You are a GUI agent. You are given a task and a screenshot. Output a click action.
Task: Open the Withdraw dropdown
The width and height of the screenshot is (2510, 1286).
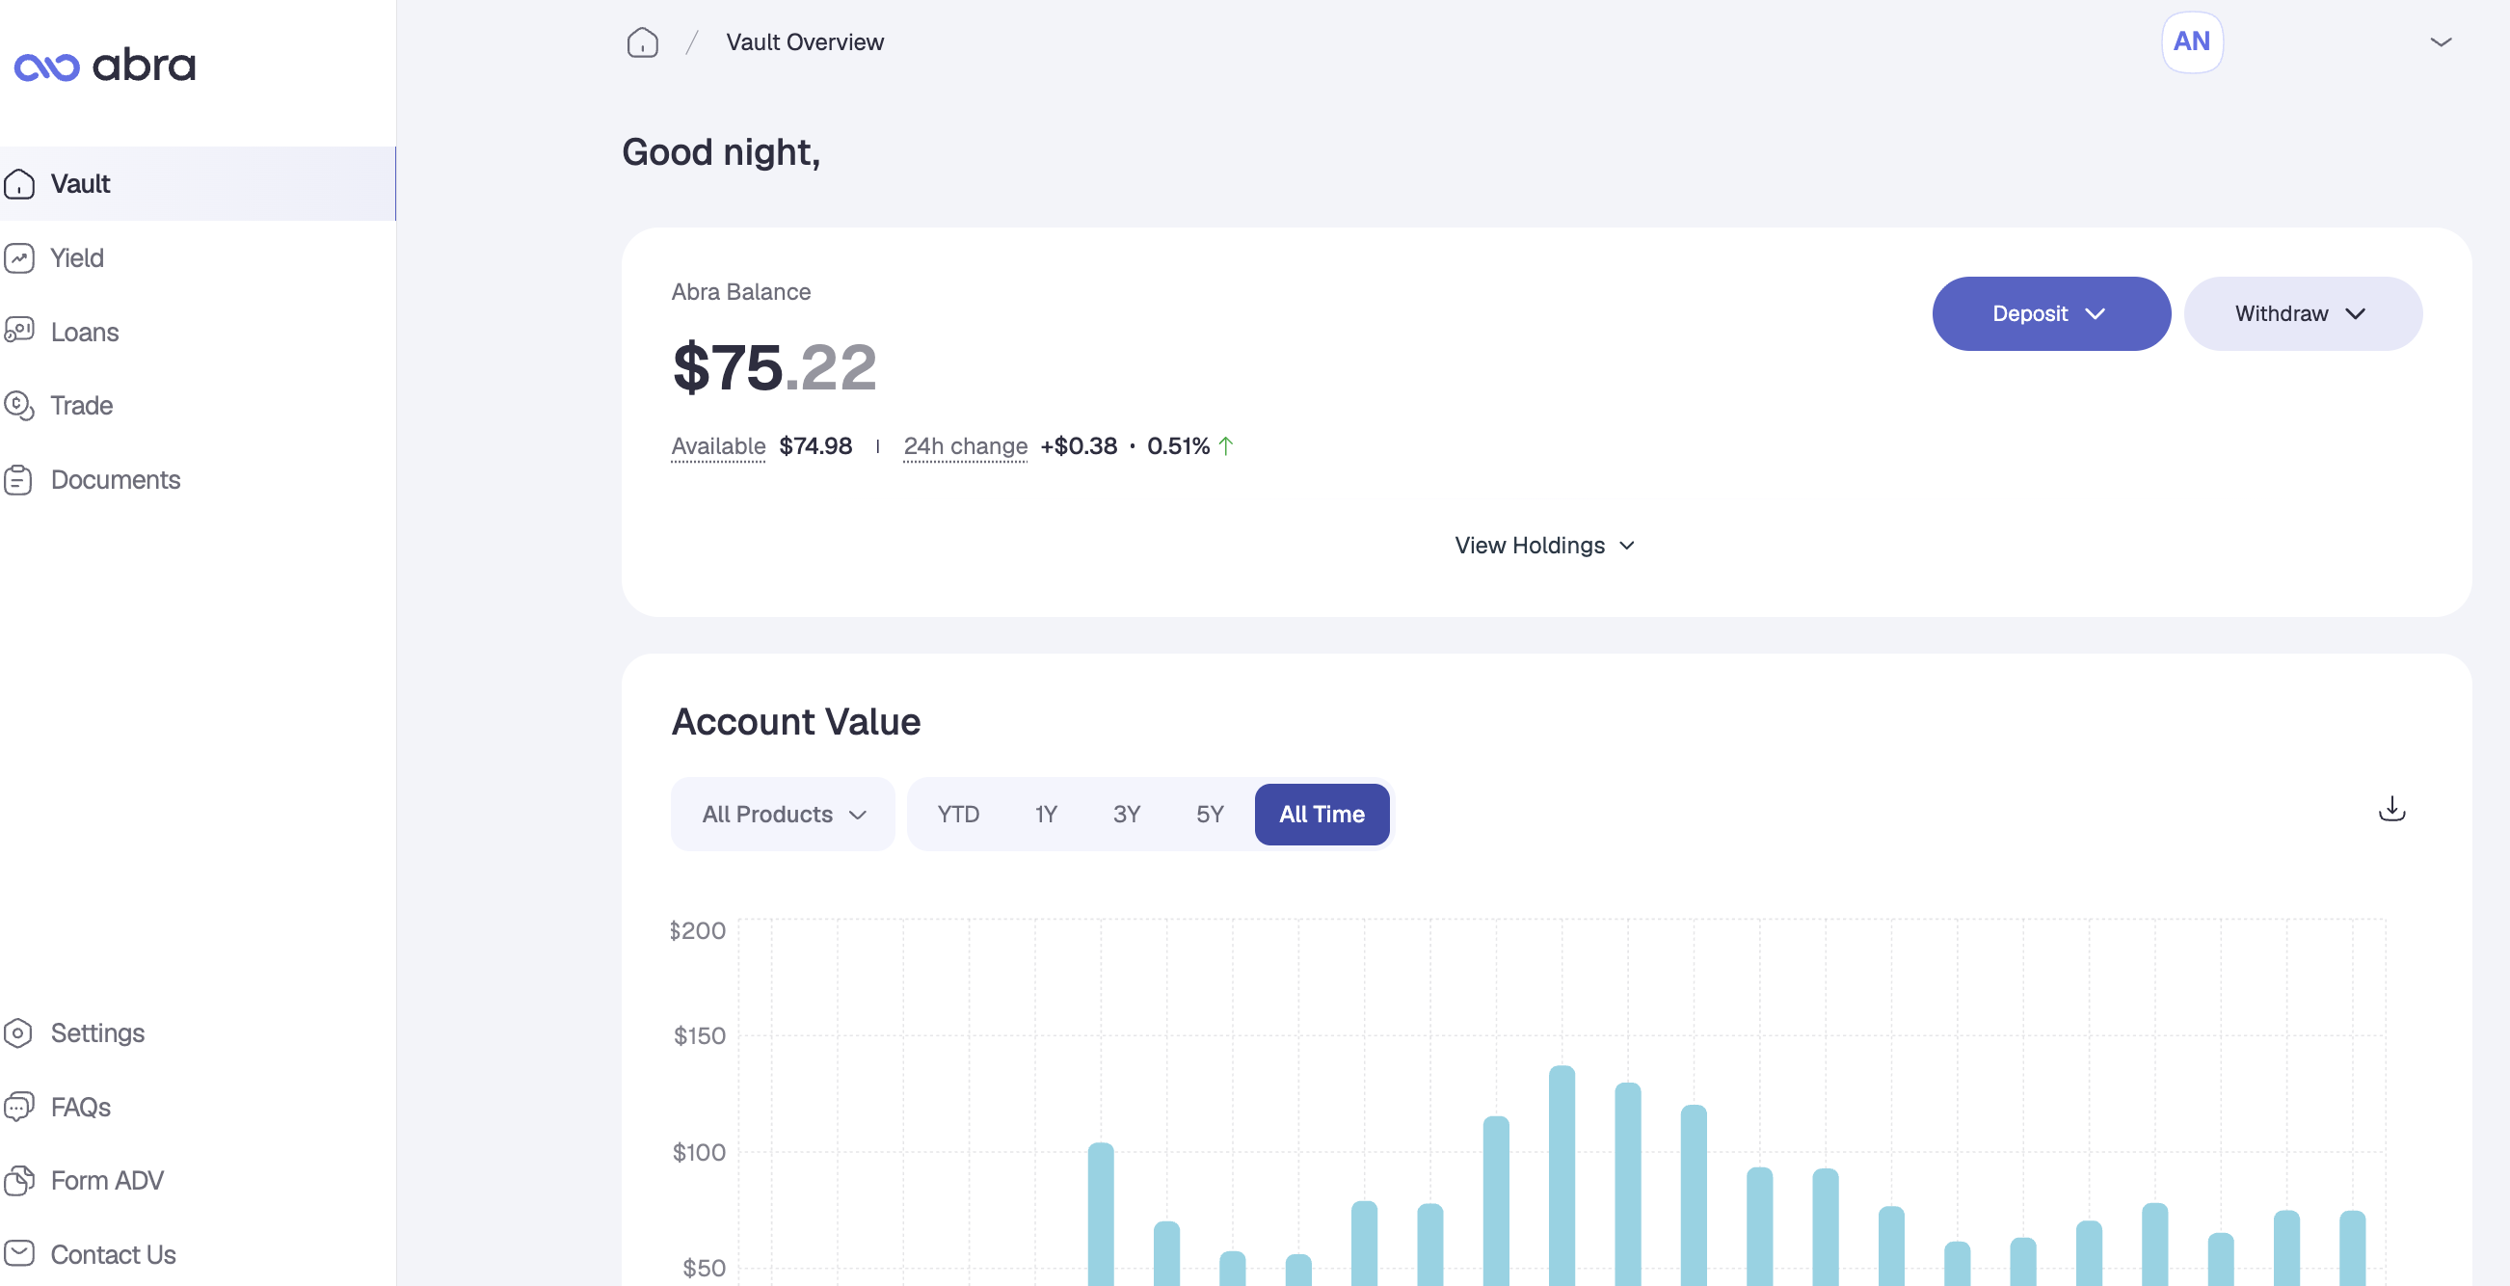(2303, 313)
